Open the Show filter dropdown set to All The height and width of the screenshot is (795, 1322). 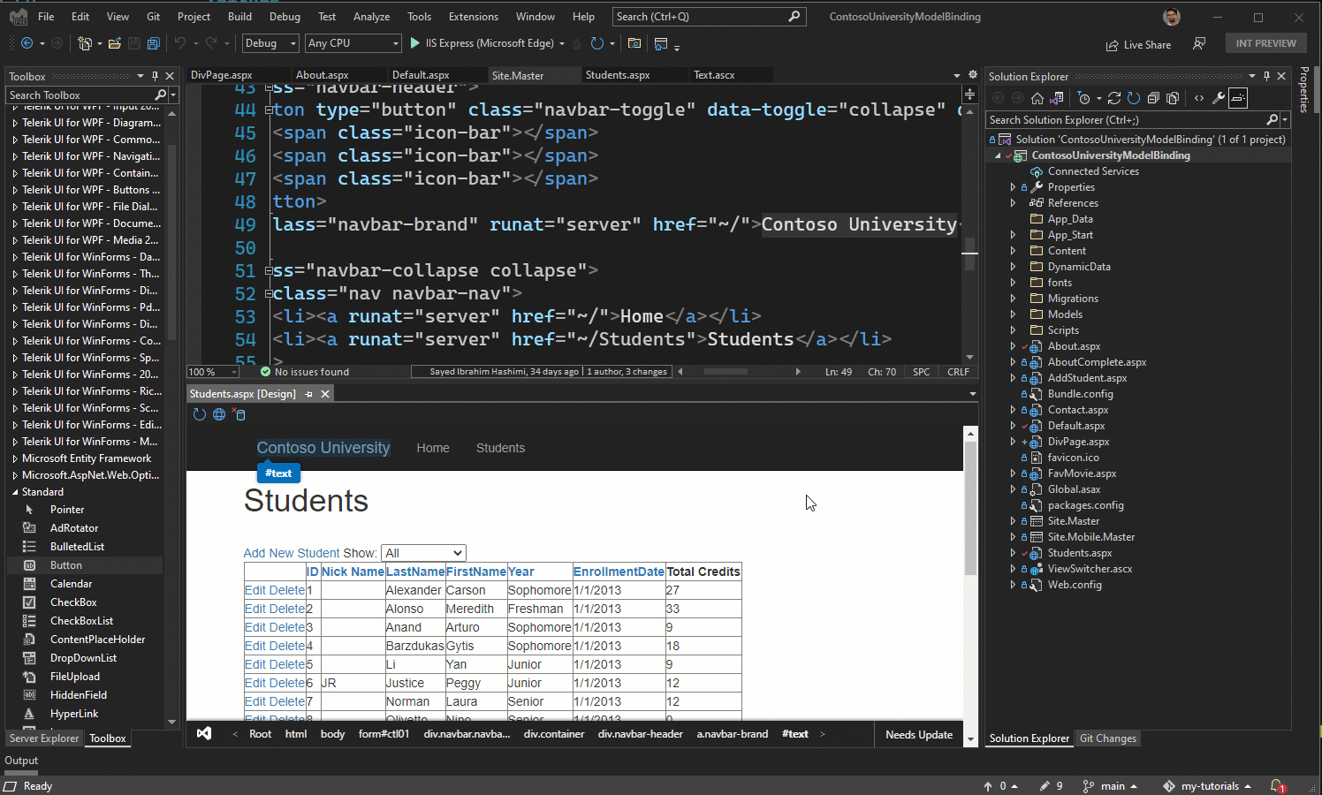coord(423,553)
